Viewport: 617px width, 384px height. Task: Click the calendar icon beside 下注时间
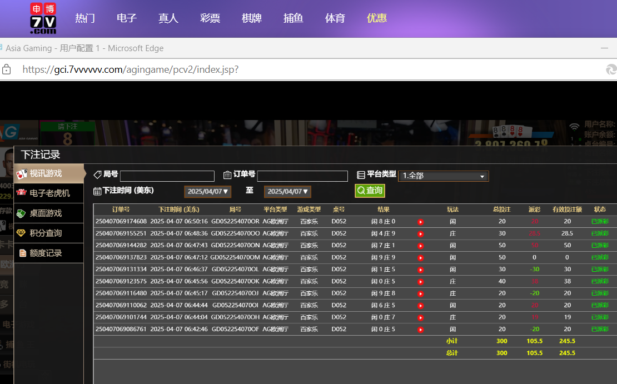click(x=97, y=191)
